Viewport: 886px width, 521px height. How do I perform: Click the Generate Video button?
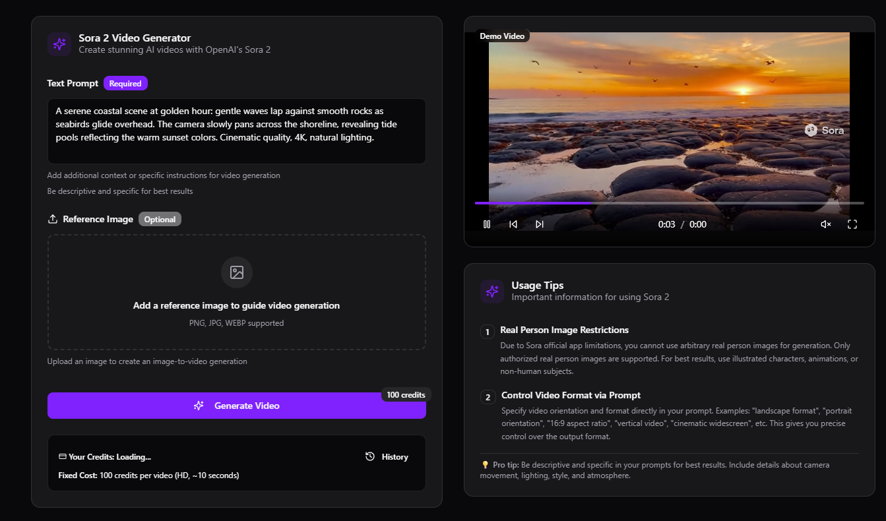(236, 406)
